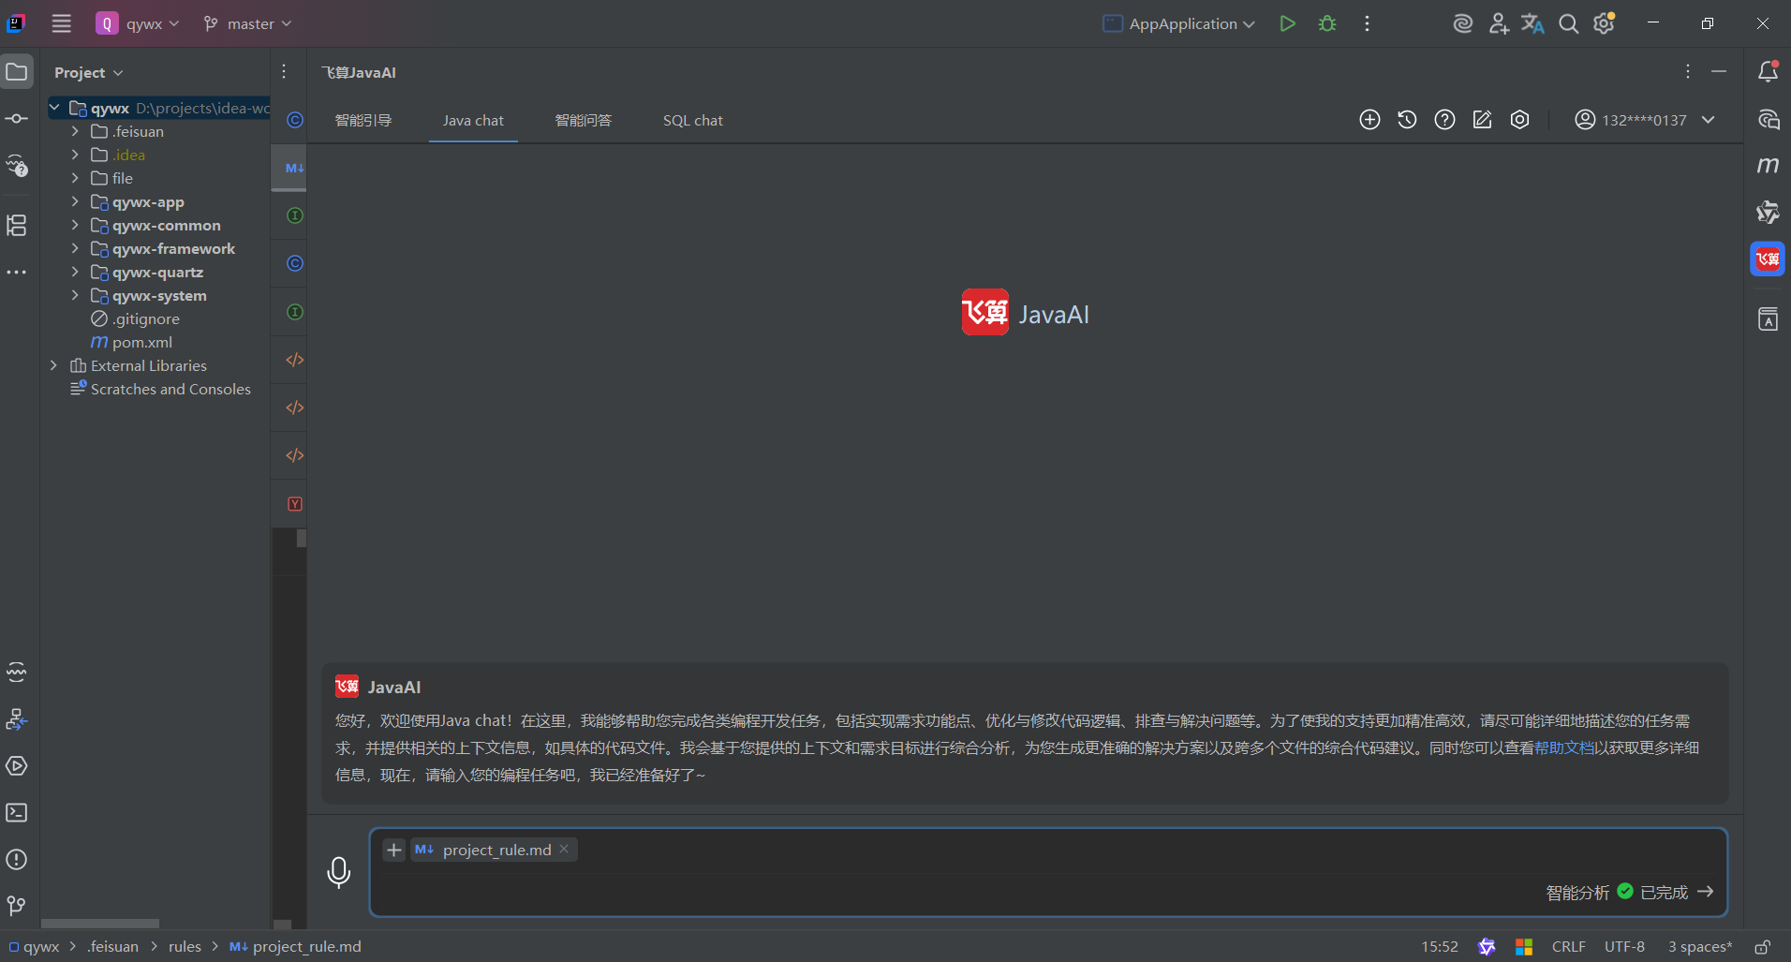
Task: Open the Project view mode dropdown
Action: [x=89, y=72]
